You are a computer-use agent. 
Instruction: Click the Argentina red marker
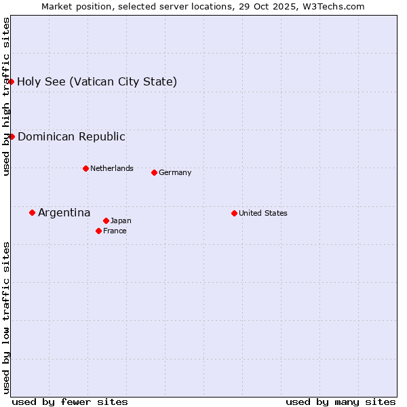(x=32, y=212)
